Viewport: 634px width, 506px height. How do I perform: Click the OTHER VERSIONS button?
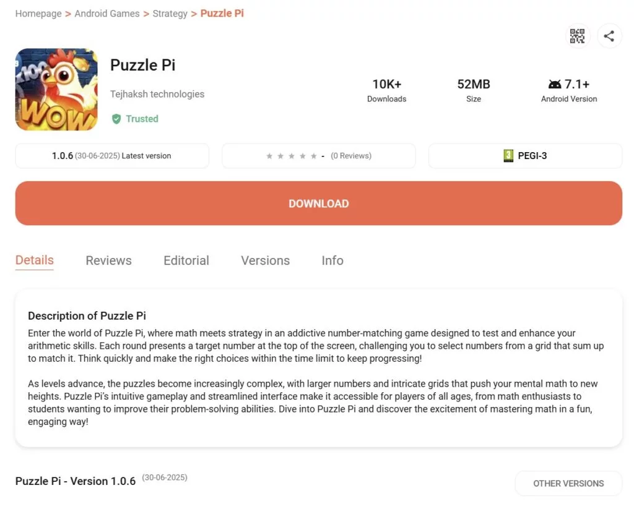tap(568, 483)
